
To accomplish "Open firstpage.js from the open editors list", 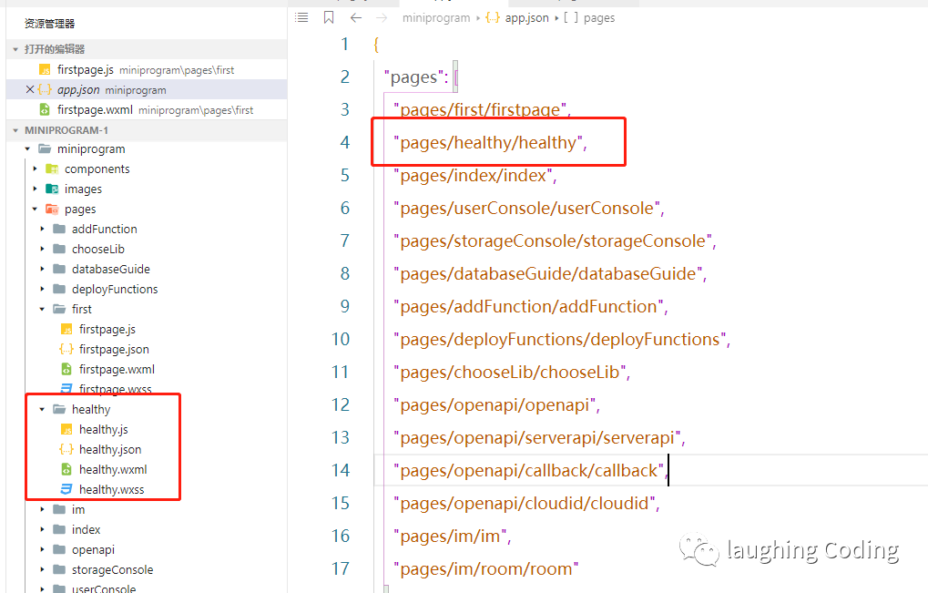I will coord(86,69).
